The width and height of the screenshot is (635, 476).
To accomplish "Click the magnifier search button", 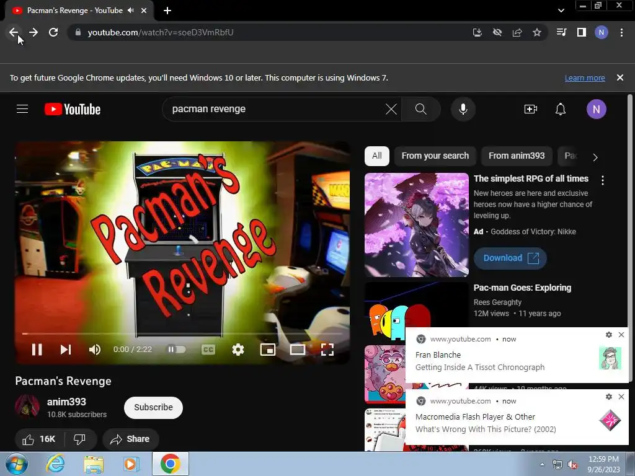I will click(x=421, y=109).
